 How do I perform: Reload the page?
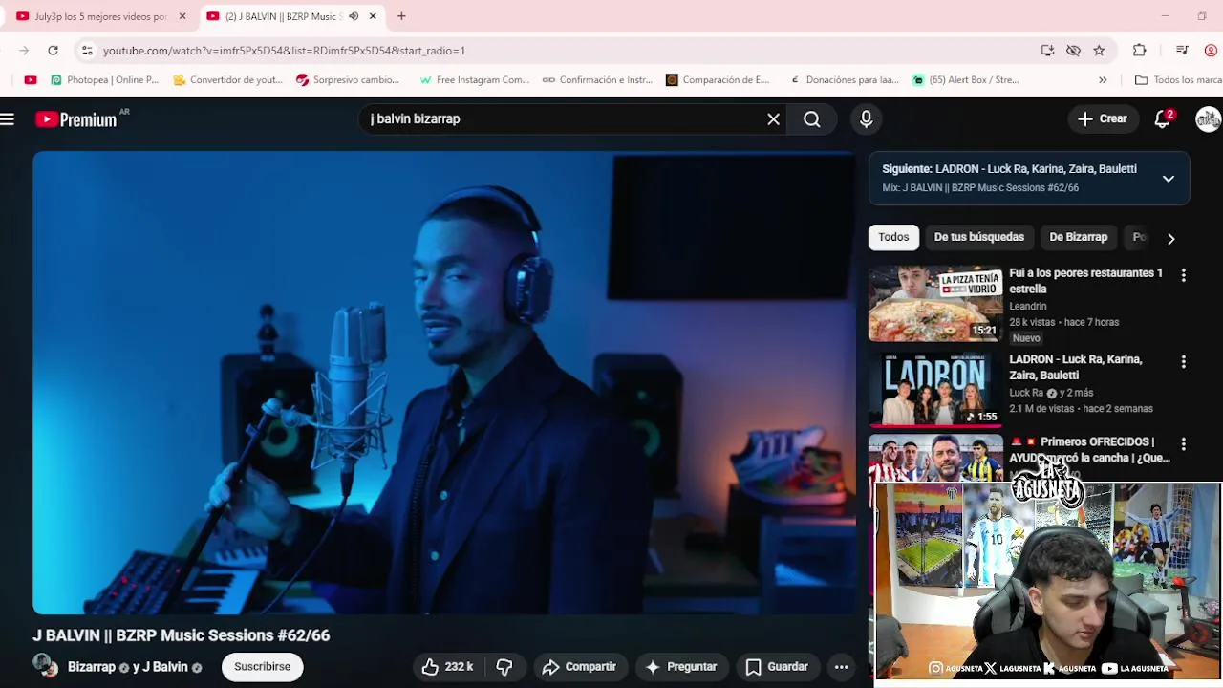(x=54, y=51)
